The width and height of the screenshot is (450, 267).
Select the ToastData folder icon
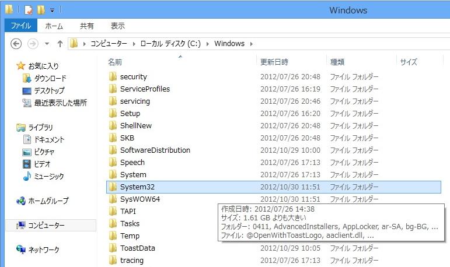[x=113, y=248]
